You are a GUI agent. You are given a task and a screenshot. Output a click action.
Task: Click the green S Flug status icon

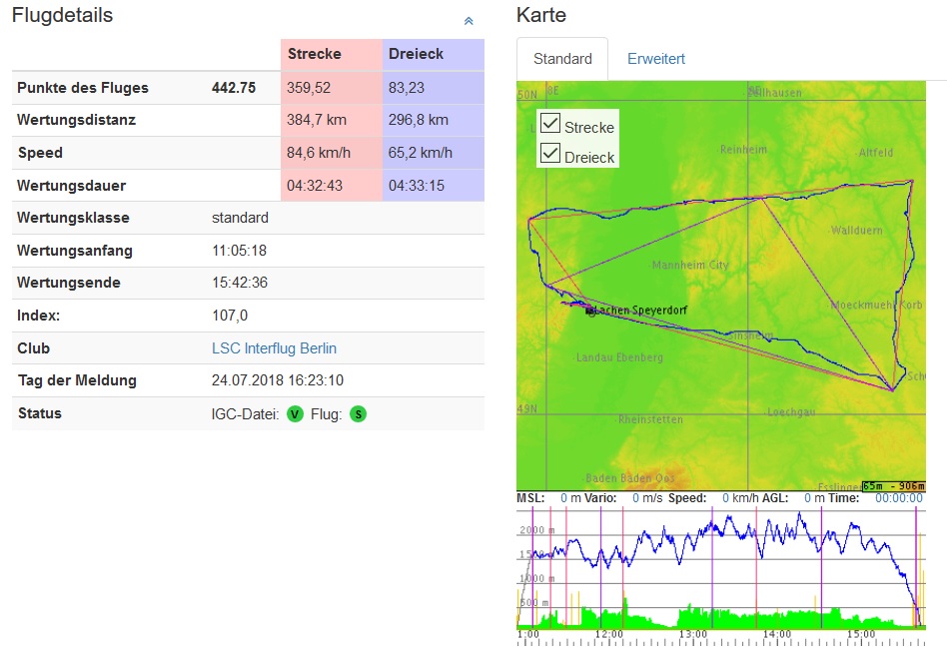click(359, 413)
